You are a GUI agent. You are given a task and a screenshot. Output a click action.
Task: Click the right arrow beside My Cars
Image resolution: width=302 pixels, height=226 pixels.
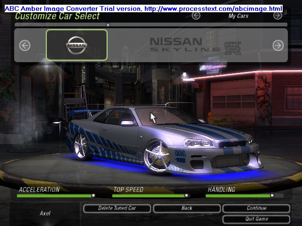coord(277,16)
